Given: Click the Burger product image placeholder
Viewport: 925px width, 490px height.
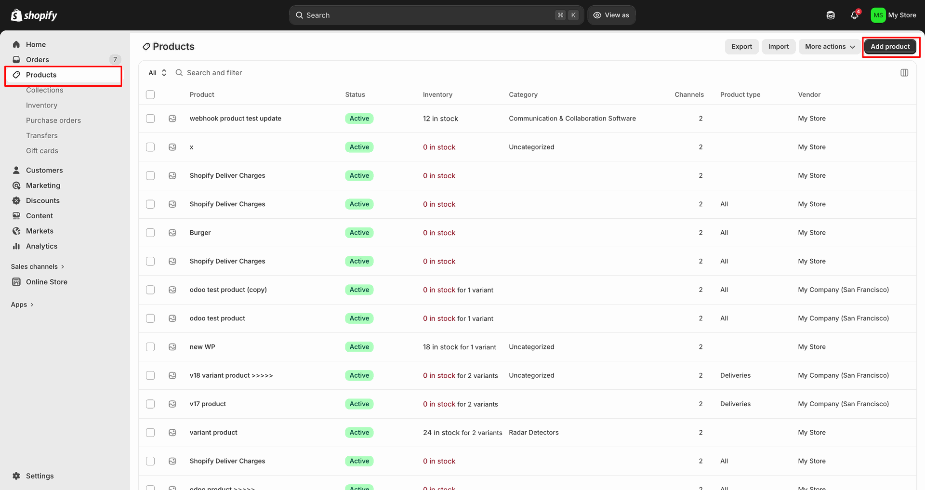Looking at the screenshot, I should 172,233.
